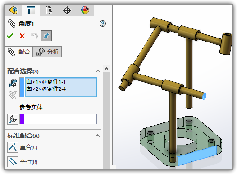
Task: Click the 参考实体 input field
Action: [61, 119]
